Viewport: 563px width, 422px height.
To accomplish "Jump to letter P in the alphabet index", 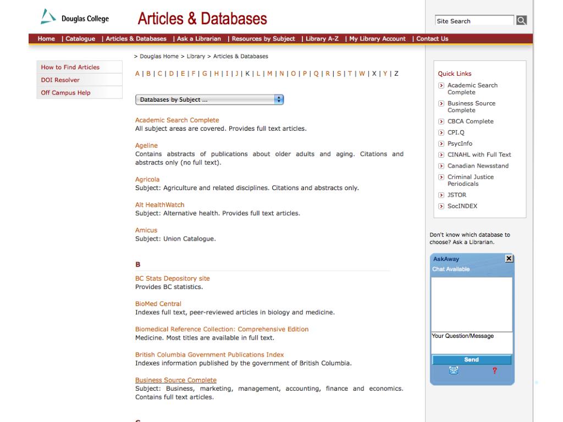I will tap(305, 74).
